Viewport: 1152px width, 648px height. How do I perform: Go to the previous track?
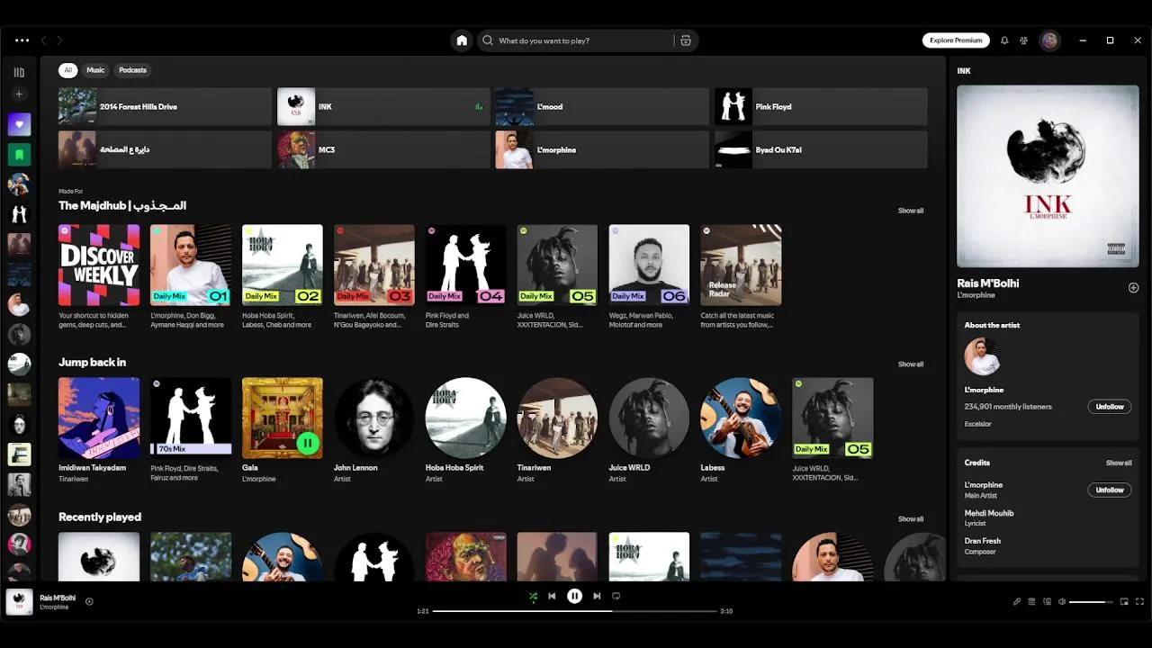coord(552,596)
